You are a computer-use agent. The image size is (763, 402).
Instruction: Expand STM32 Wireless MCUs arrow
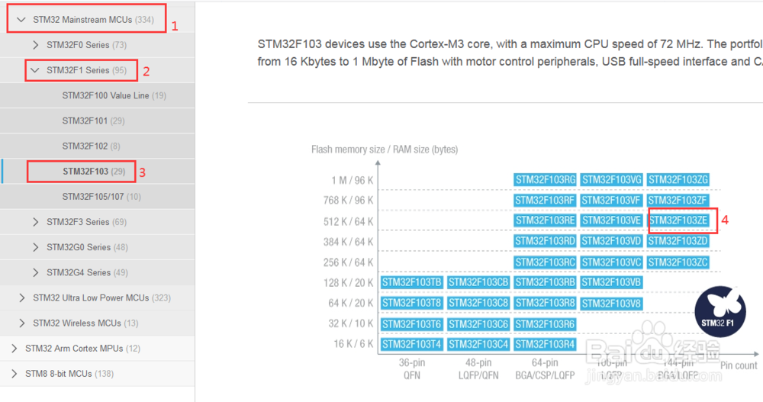pyautogui.click(x=21, y=323)
